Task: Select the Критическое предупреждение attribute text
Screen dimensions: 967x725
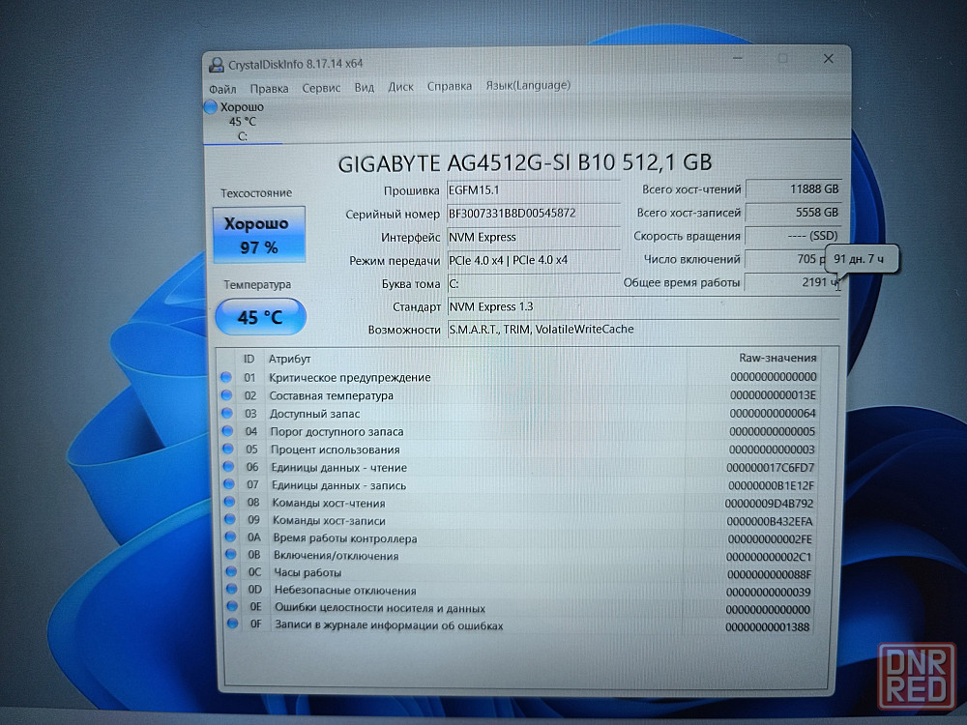Action: point(350,377)
